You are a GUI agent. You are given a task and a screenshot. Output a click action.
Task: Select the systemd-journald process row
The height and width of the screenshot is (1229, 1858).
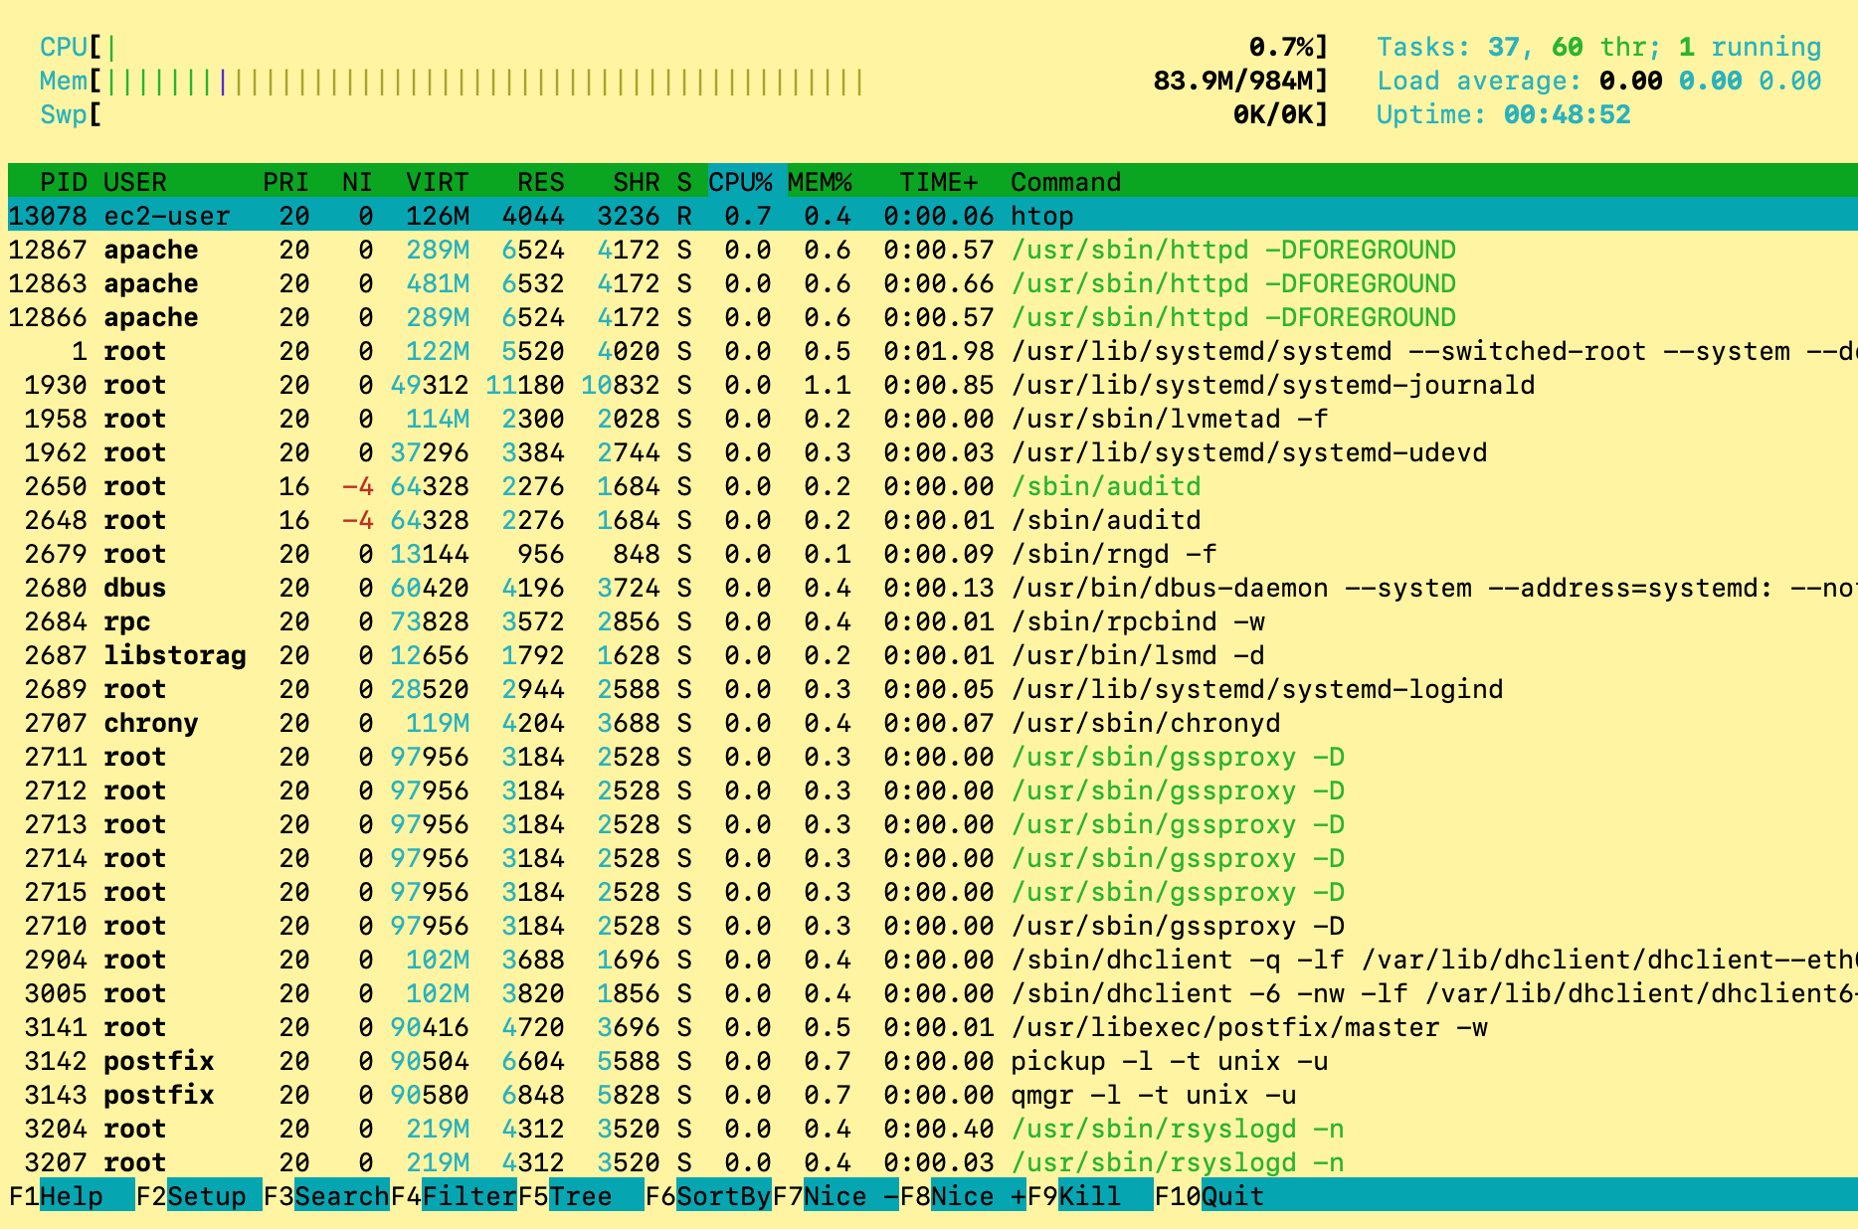933,385
